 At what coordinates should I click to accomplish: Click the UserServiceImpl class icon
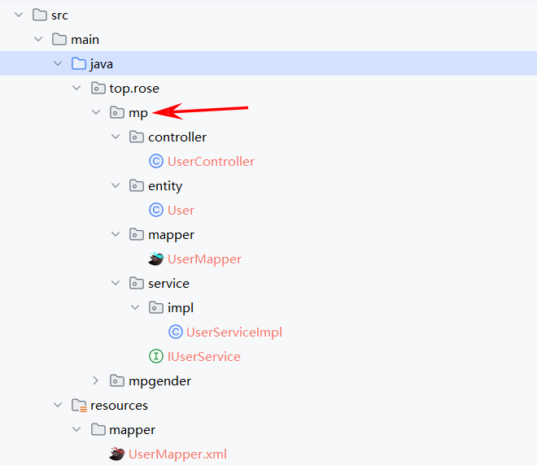click(176, 332)
